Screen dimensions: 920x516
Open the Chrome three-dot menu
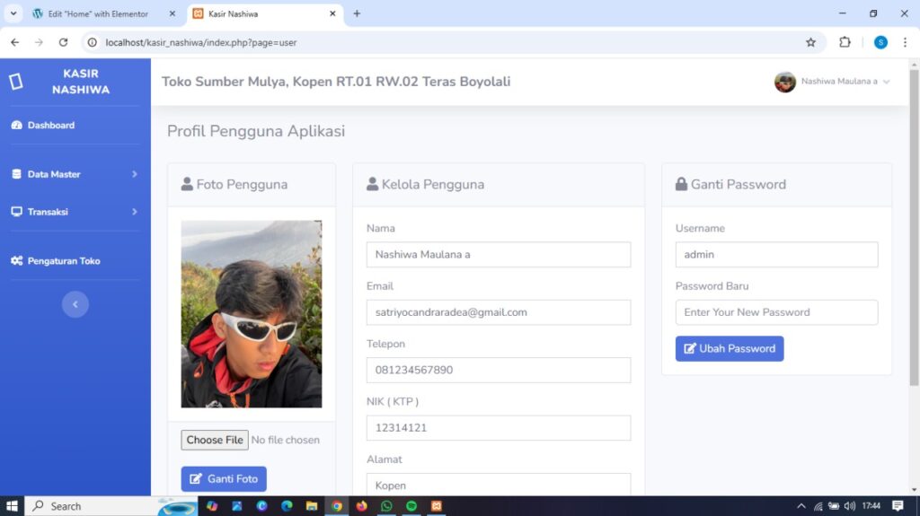click(906, 42)
